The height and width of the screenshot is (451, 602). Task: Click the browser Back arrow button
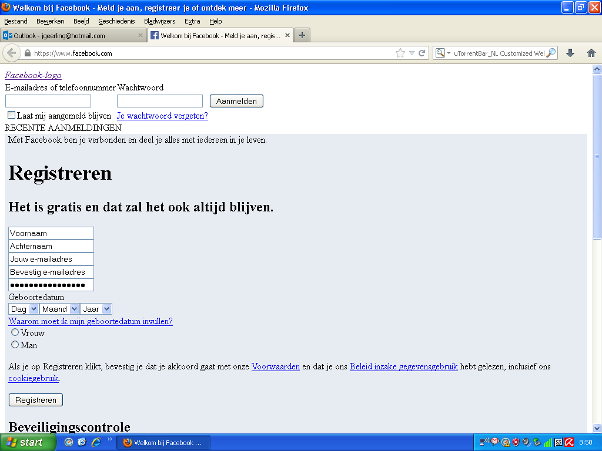pos(11,53)
